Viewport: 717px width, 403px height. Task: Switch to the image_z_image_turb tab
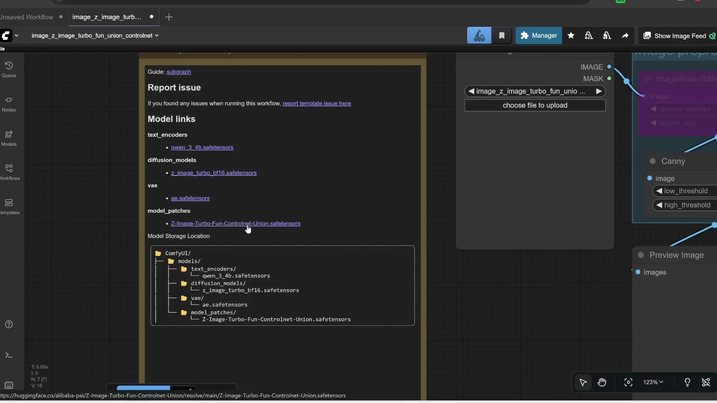[106, 17]
